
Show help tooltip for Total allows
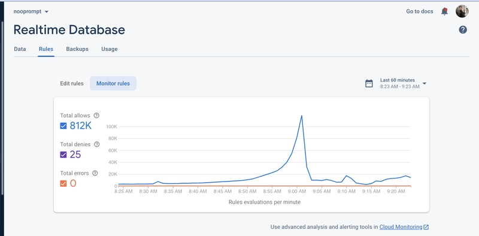click(x=96, y=116)
